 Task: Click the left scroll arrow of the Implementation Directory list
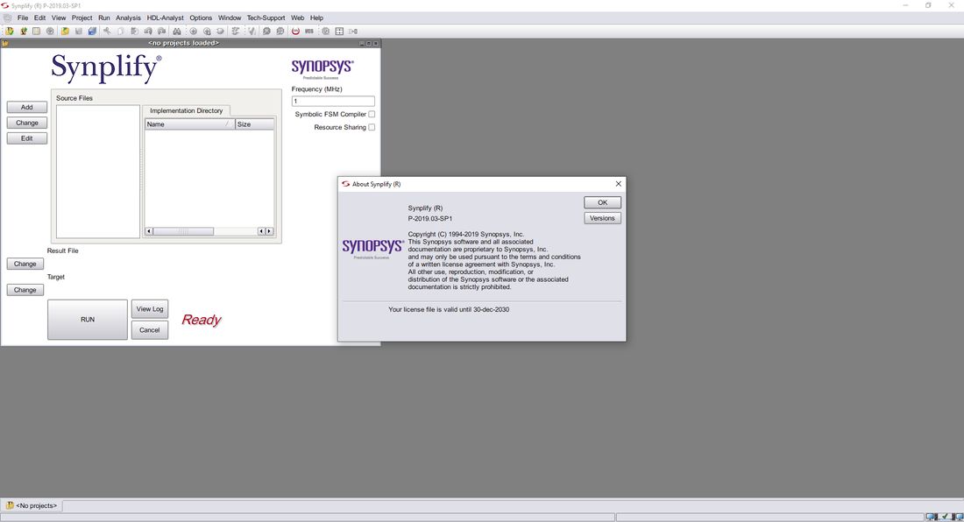pos(148,231)
